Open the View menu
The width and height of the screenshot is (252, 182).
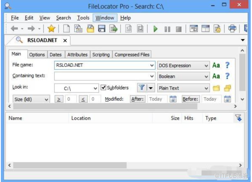point(45,18)
